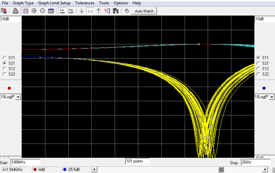275x173 pixels.
Task: Select S22 radio button on left panel
Action: point(4,74)
